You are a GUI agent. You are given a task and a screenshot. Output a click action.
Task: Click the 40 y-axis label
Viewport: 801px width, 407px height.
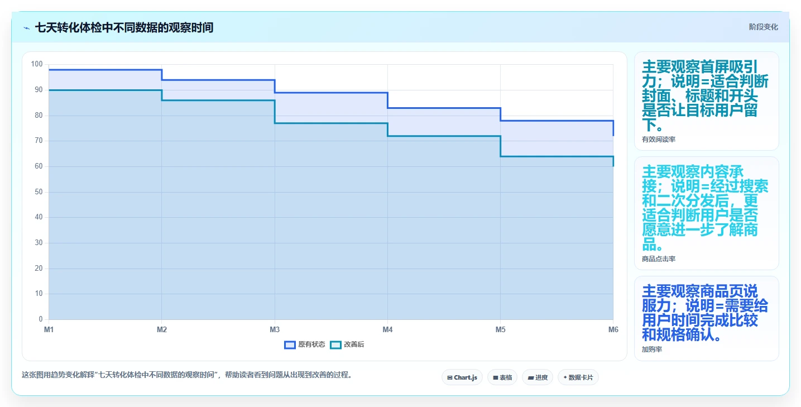(39, 217)
